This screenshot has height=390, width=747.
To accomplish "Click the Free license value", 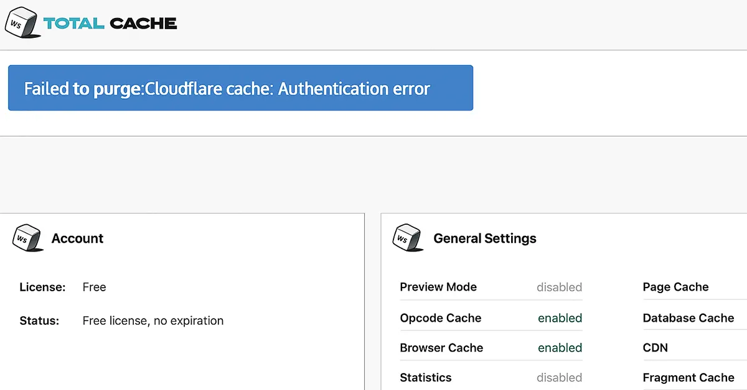I will [x=94, y=287].
